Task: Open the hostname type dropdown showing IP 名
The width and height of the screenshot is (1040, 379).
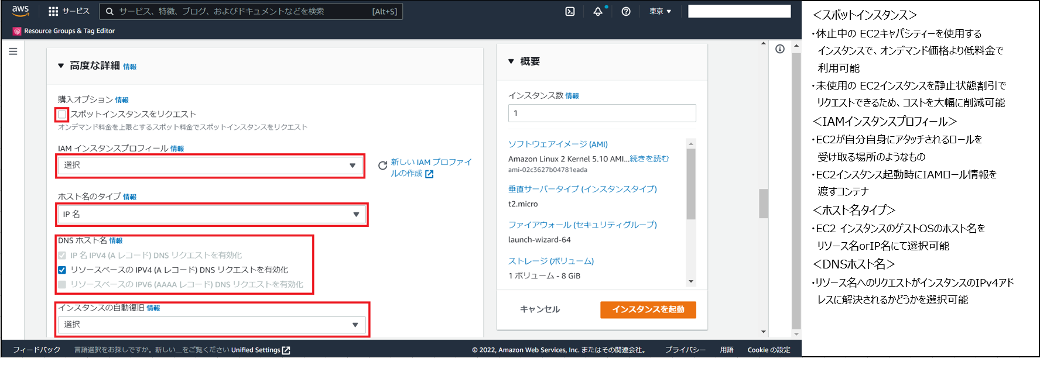Action: [x=211, y=214]
